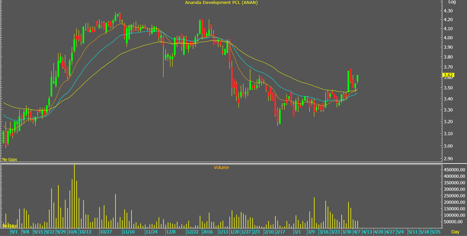467x236 pixels.
Task: Click the 3.40 price axis label
Action: click(x=448, y=99)
